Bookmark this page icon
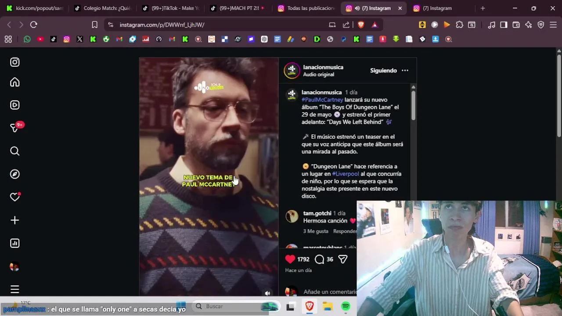 (x=94, y=25)
